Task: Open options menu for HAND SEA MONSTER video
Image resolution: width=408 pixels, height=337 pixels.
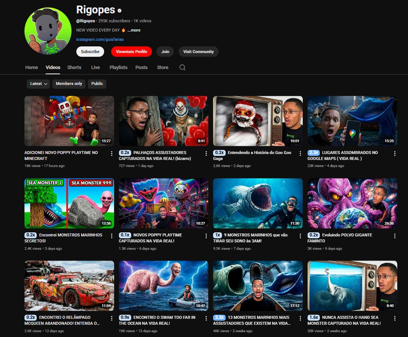Action: (395, 318)
